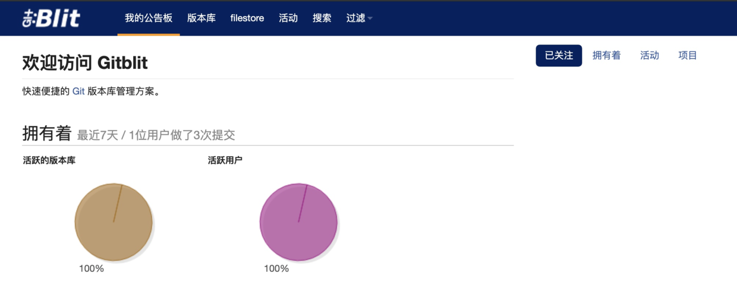Click the tan active repositories pie chart
The height and width of the screenshot is (282, 737).
click(x=114, y=223)
